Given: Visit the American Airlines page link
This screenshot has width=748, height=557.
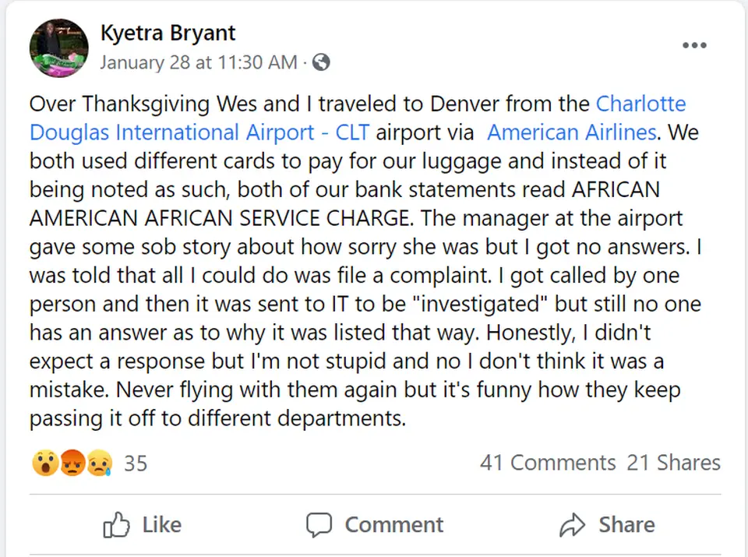Looking at the screenshot, I should pos(571,132).
